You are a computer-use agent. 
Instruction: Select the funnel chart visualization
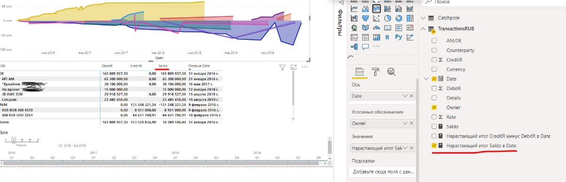[x=365, y=18]
